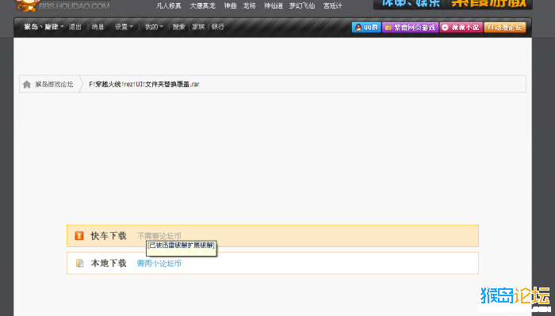Click 退出 to log out
Viewport: 555px width, 316px height.
coord(75,27)
